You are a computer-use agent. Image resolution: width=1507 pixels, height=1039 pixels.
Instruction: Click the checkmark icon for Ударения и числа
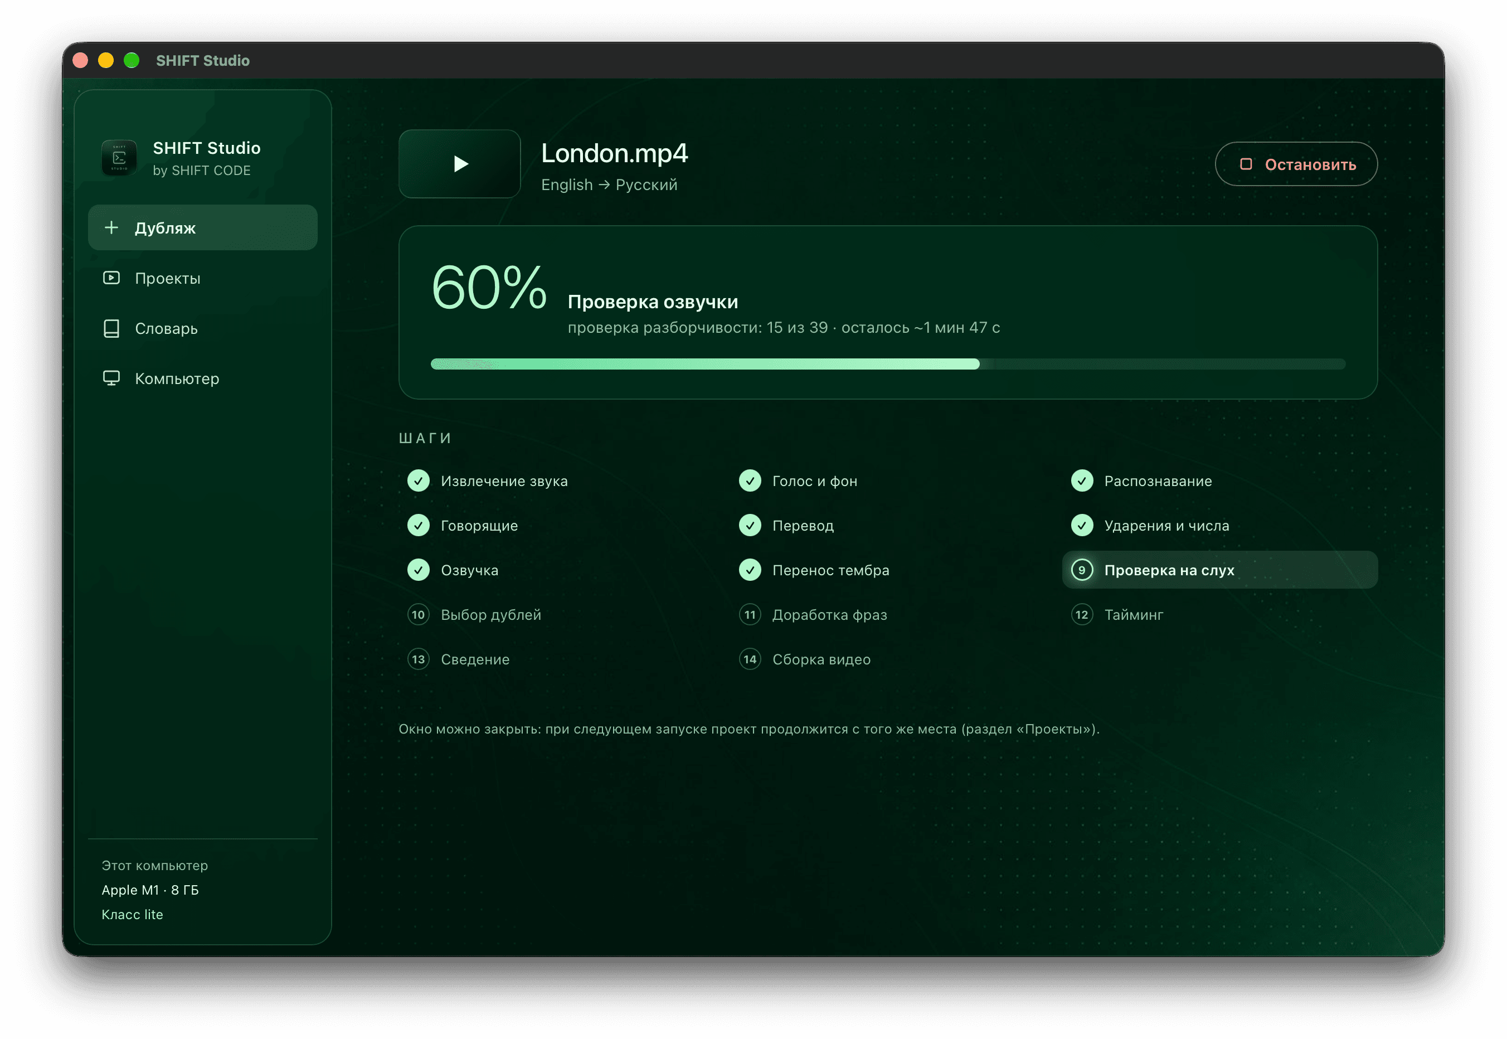tap(1082, 526)
